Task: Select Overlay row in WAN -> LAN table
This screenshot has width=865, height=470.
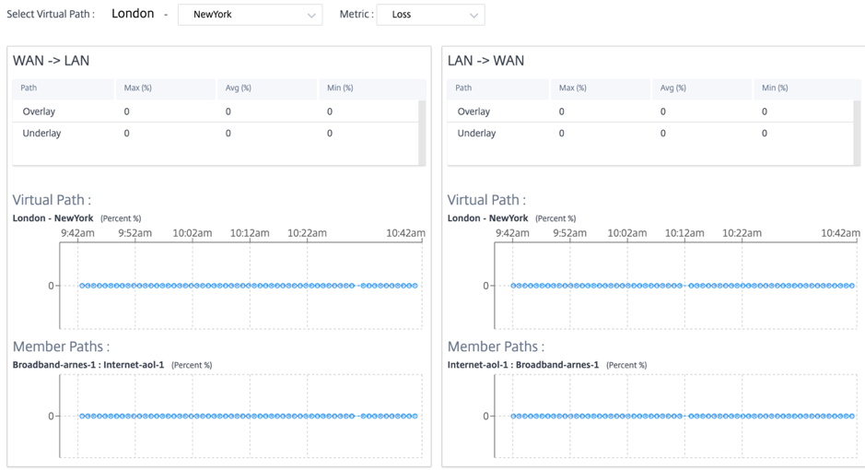Action: click(x=216, y=112)
